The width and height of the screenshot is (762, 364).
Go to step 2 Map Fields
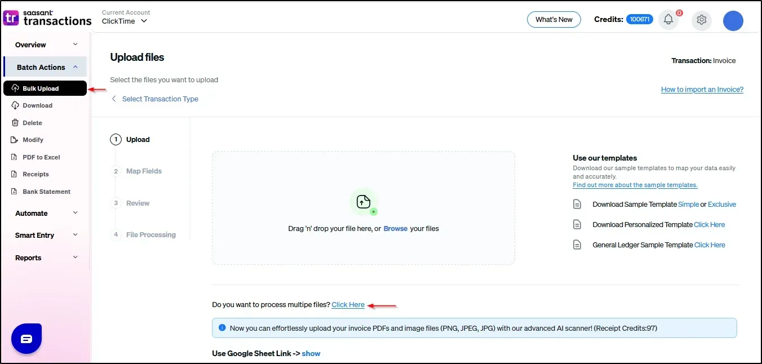pos(136,171)
